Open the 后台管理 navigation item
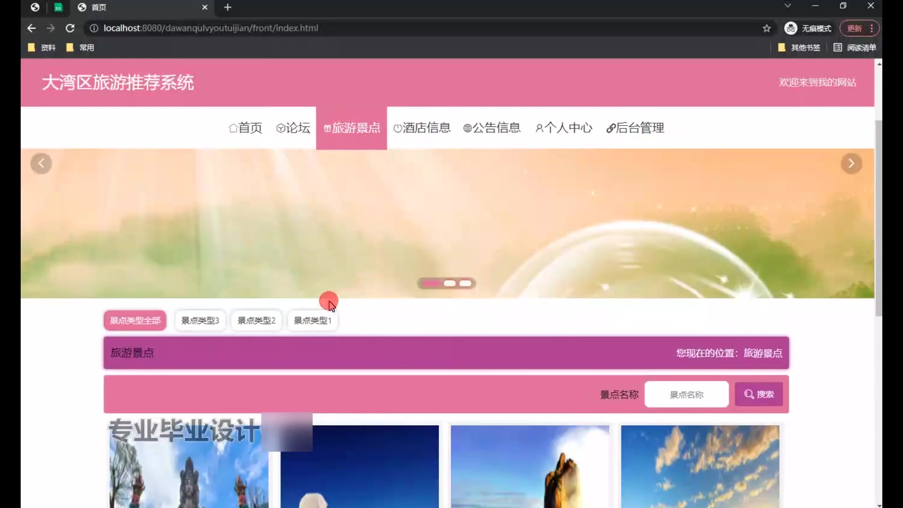This screenshot has height=508, width=903. pyautogui.click(x=635, y=128)
